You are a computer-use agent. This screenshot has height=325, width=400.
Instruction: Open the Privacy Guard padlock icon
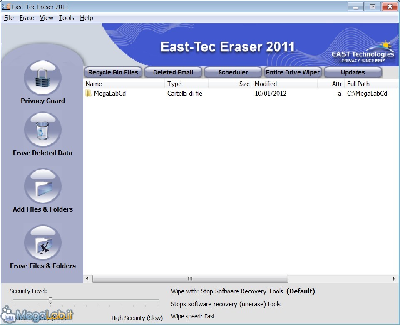[42, 78]
